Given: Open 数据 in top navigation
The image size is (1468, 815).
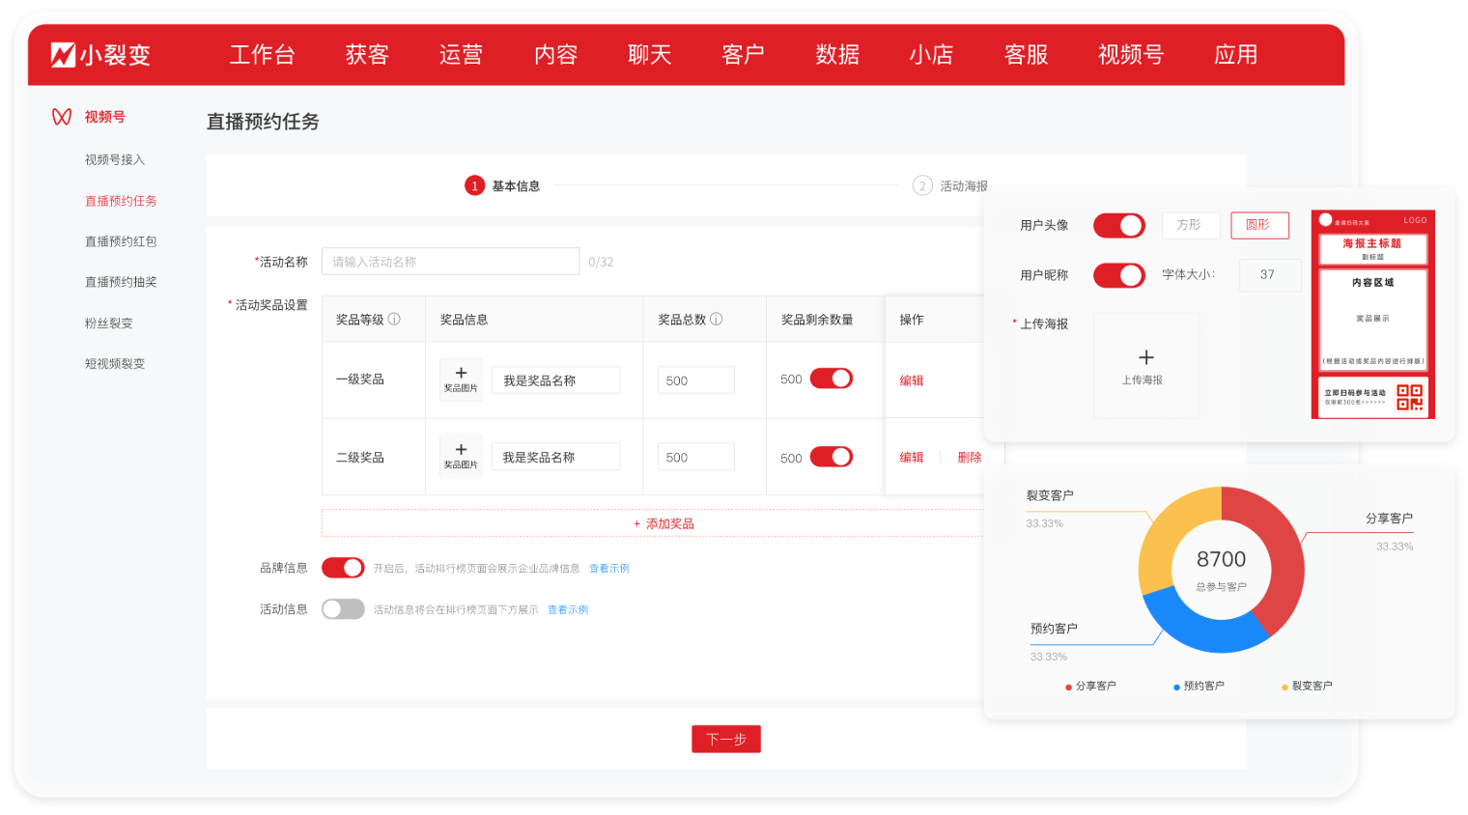Looking at the screenshot, I should [x=837, y=55].
